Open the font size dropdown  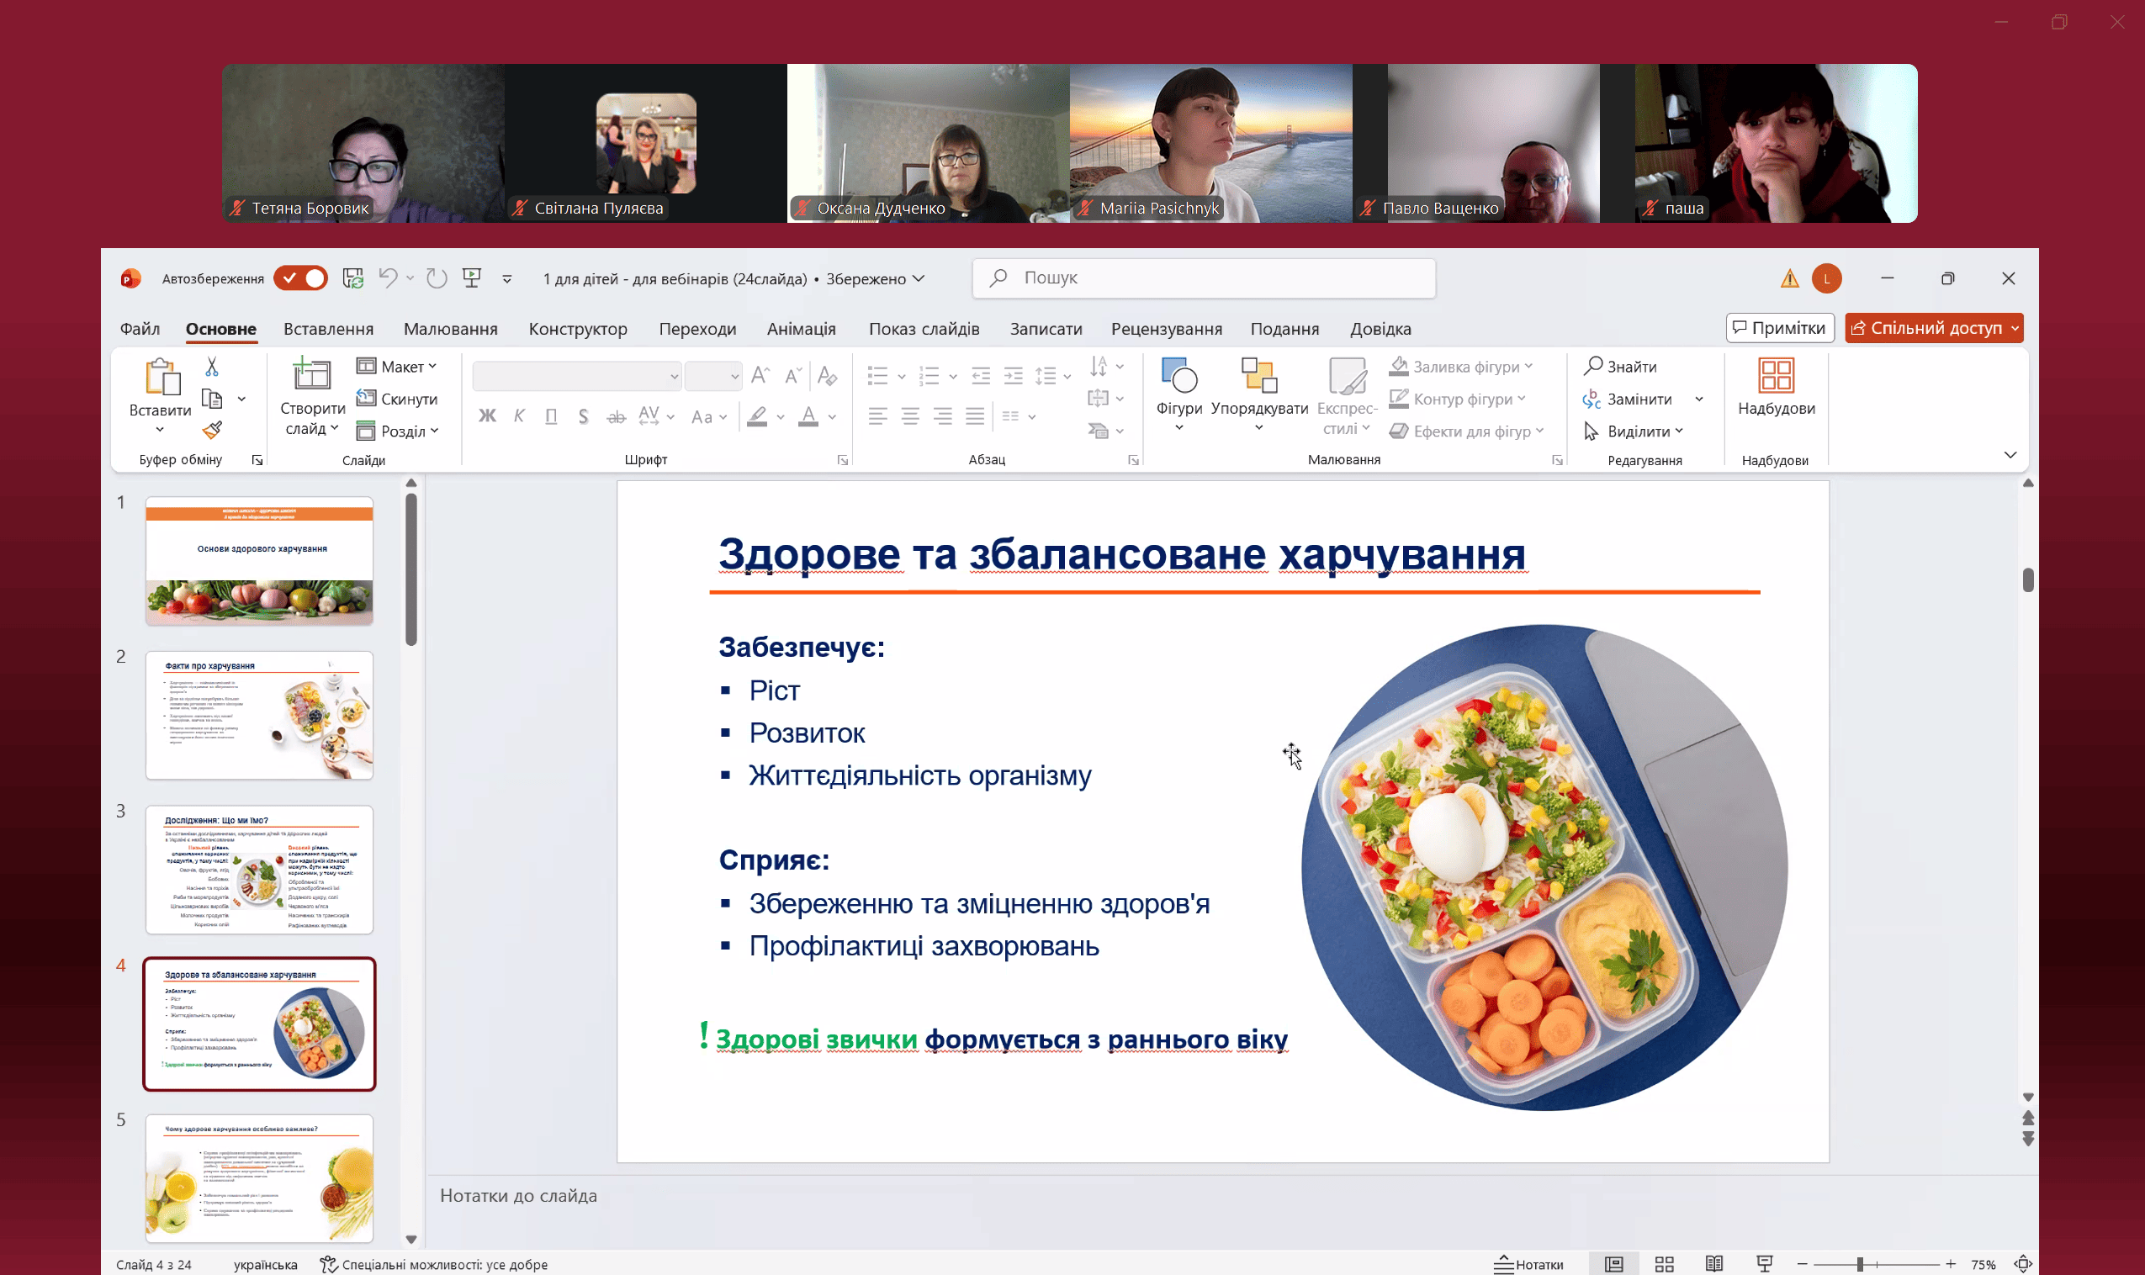tap(734, 376)
